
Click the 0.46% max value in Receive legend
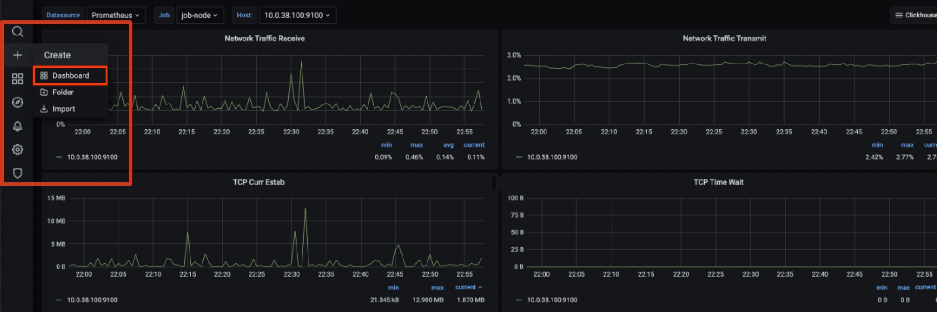(x=414, y=157)
